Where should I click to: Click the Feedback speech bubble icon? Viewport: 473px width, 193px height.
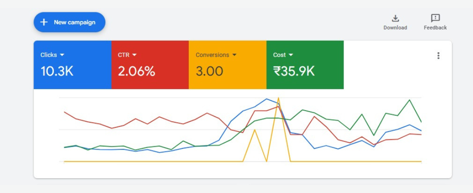tap(435, 18)
